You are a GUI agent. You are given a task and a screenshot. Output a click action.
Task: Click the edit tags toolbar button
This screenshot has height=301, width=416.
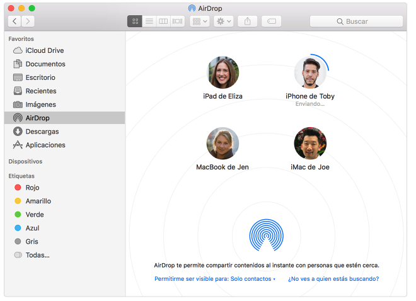pos(272,21)
